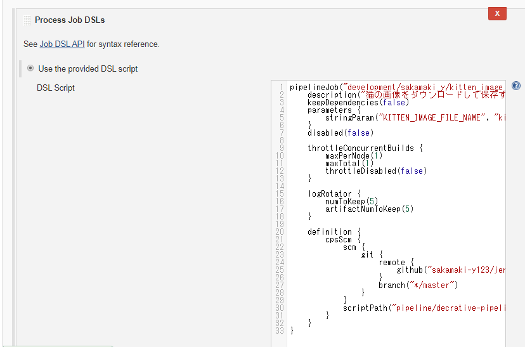This screenshot has width=525, height=347.
Task: Select Use the provided DSL script
Action: (x=30, y=69)
